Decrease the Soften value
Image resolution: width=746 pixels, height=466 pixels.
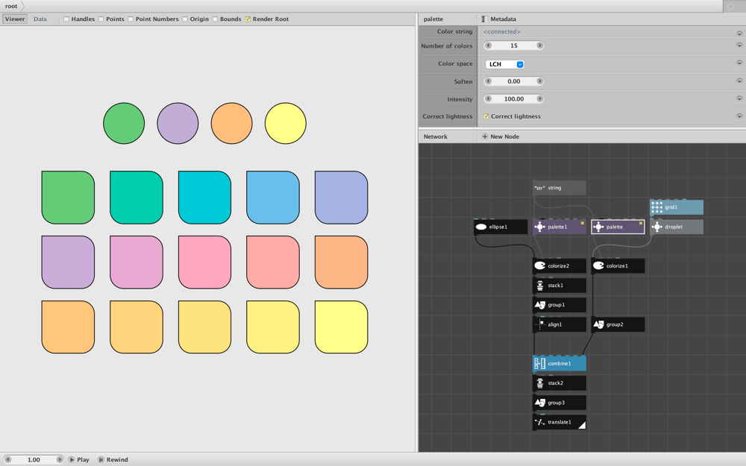488,81
